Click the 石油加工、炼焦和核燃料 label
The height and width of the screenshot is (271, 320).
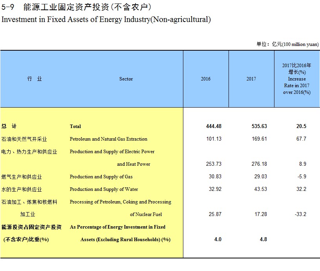tap(29, 202)
